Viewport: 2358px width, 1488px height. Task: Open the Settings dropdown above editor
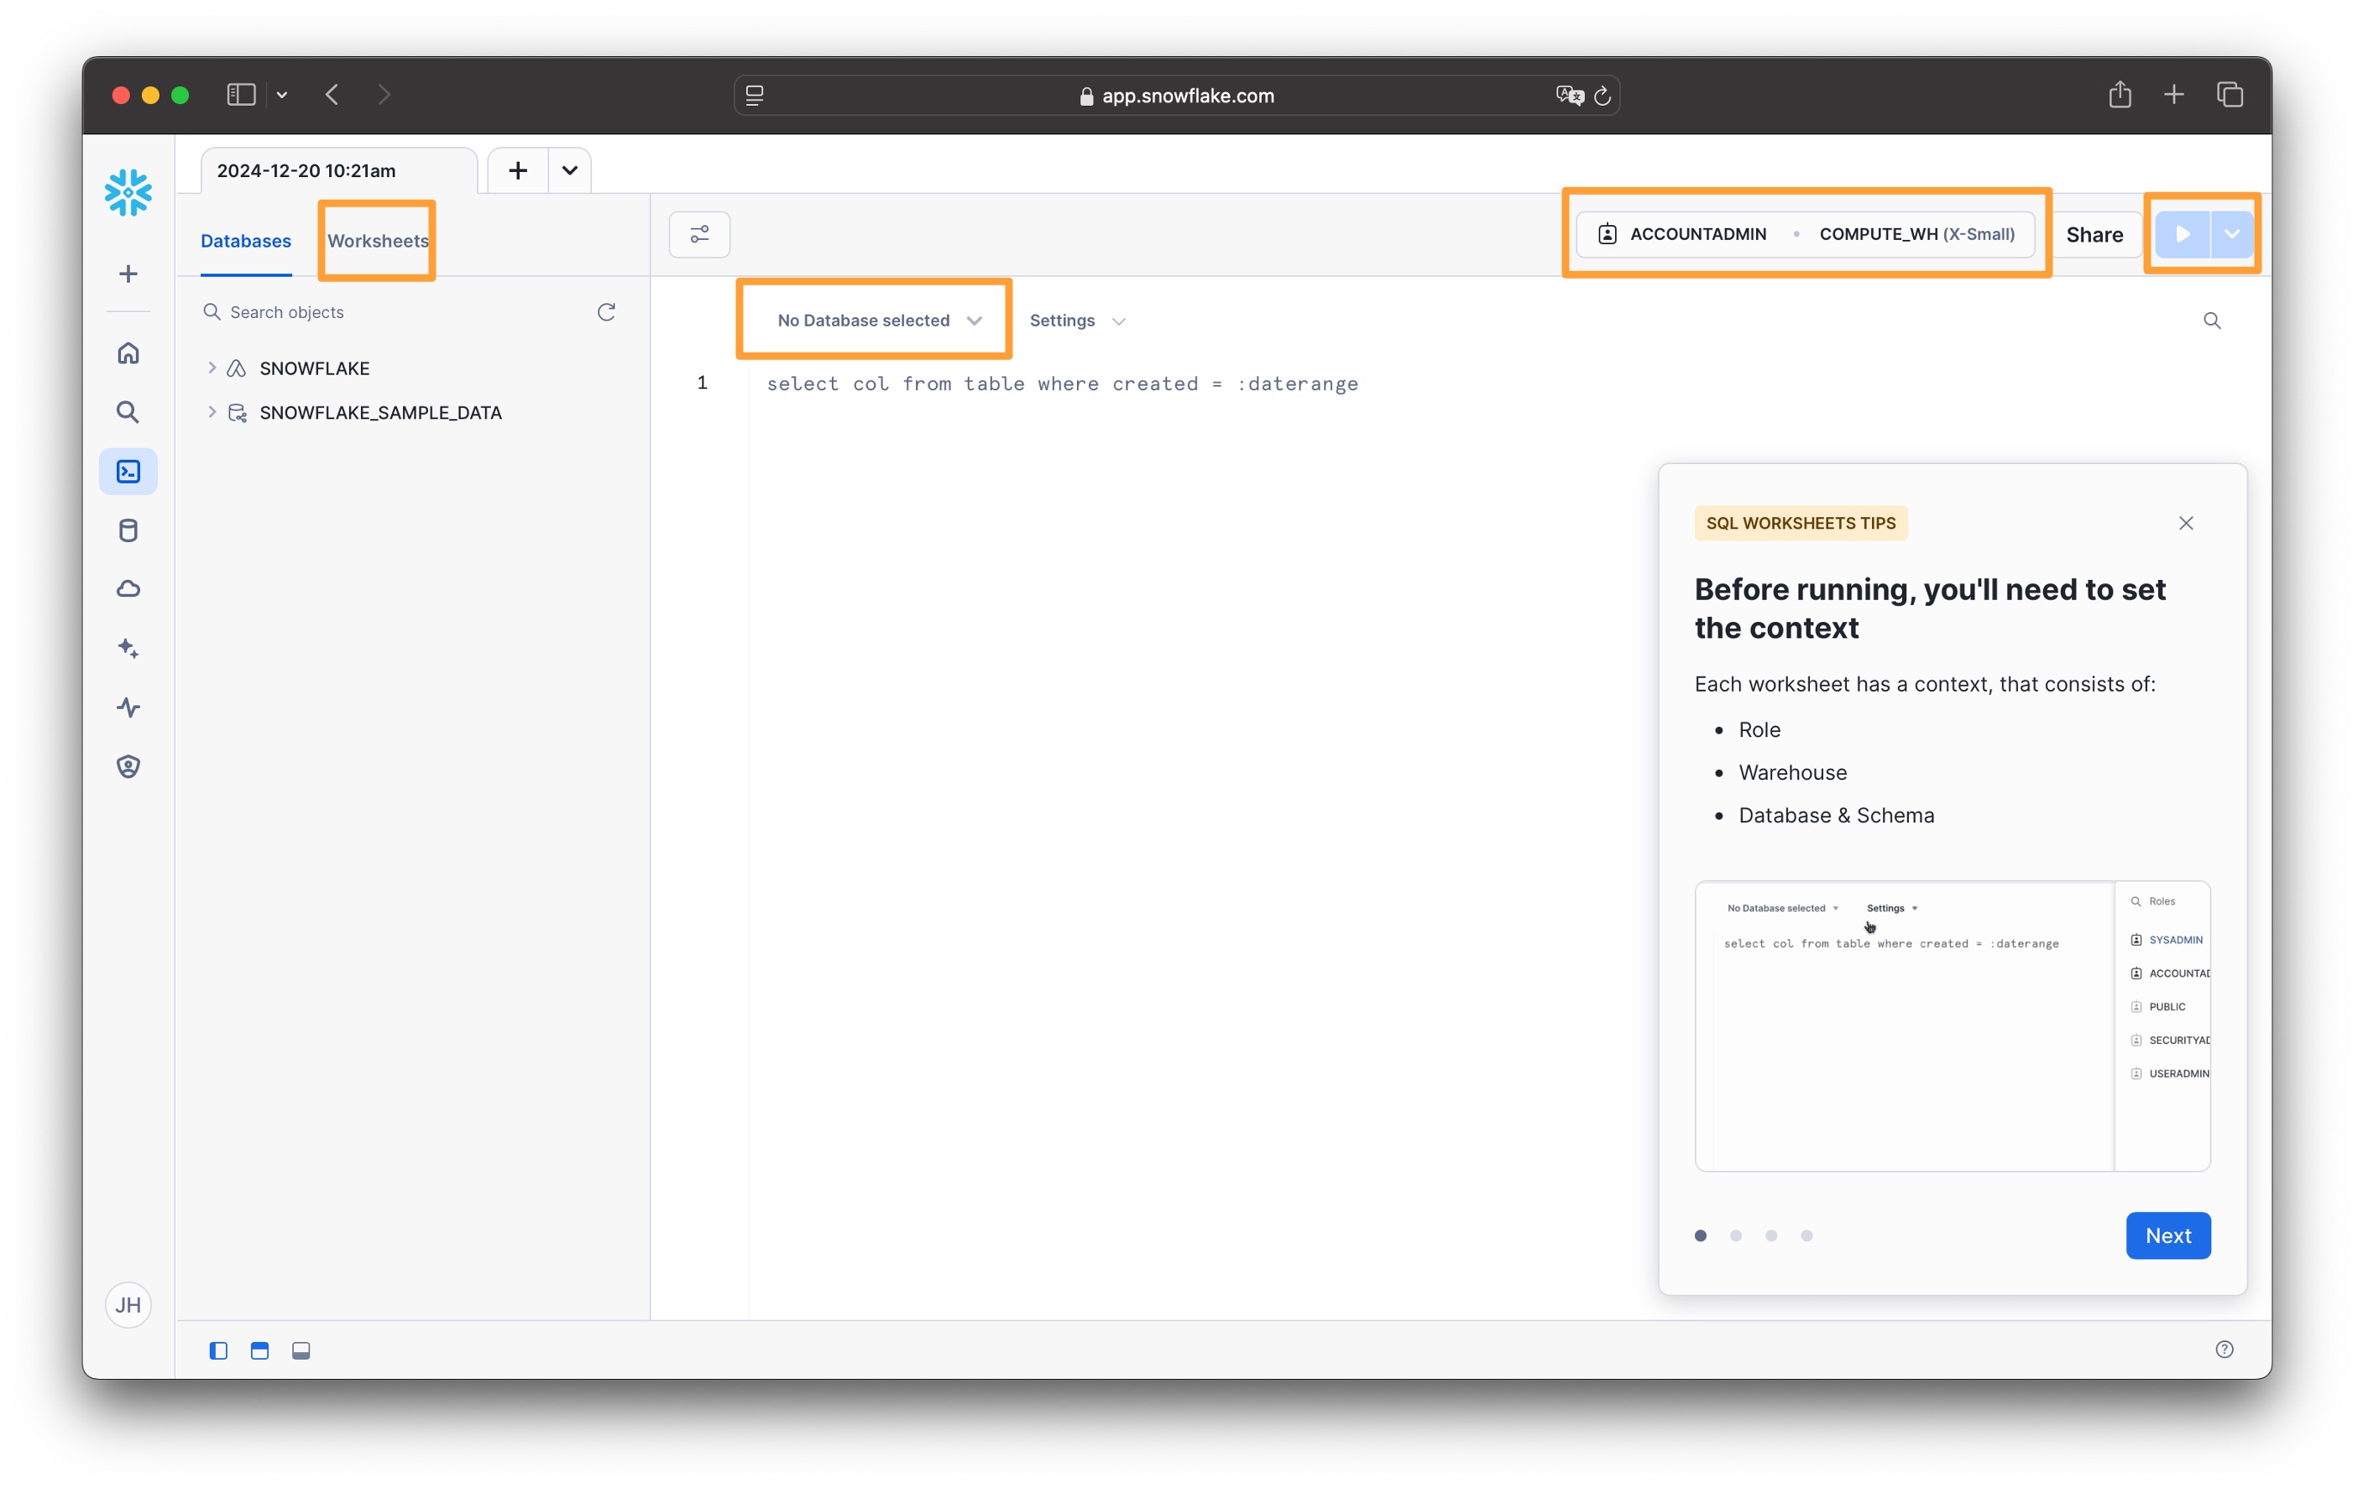[1076, 320]
